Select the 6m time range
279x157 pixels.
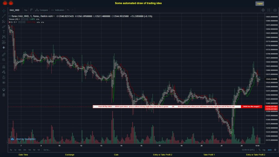pyautogui.click(x=20, y=150)
